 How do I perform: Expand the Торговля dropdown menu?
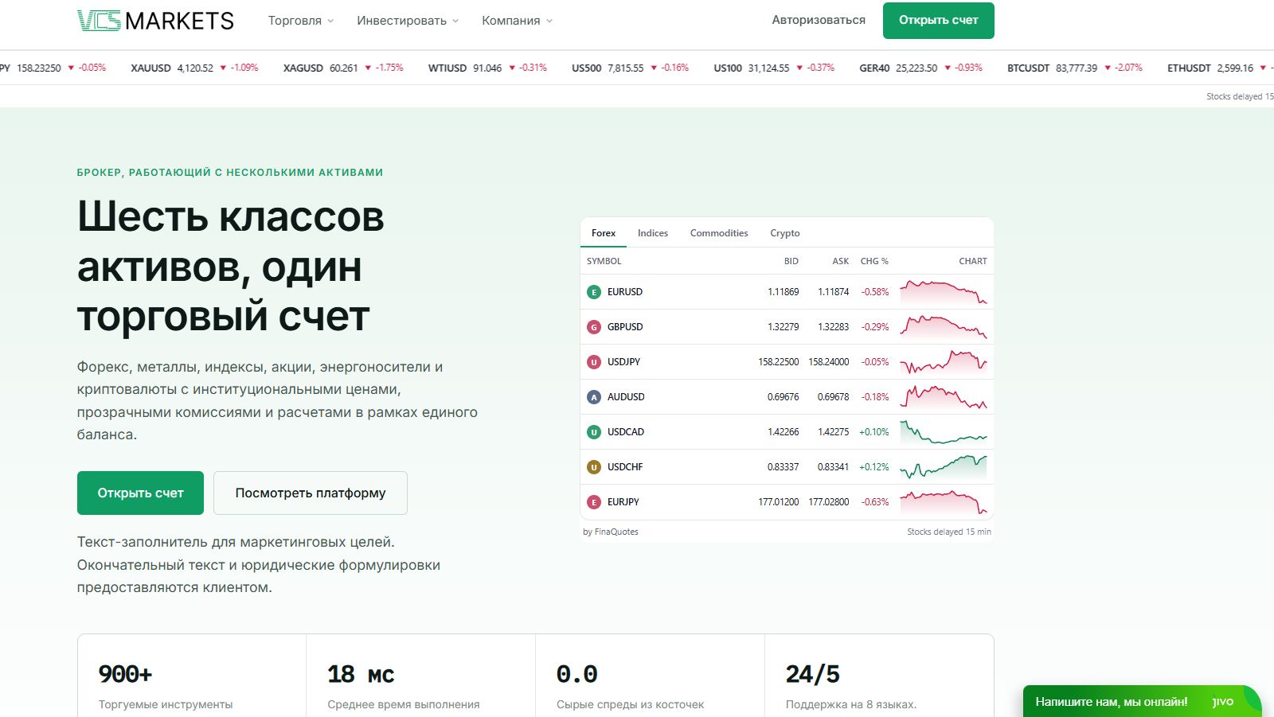(301, 21)
